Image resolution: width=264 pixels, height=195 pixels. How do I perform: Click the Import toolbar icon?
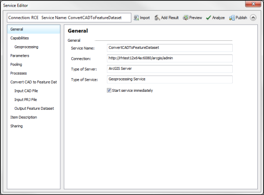point(136,18)
